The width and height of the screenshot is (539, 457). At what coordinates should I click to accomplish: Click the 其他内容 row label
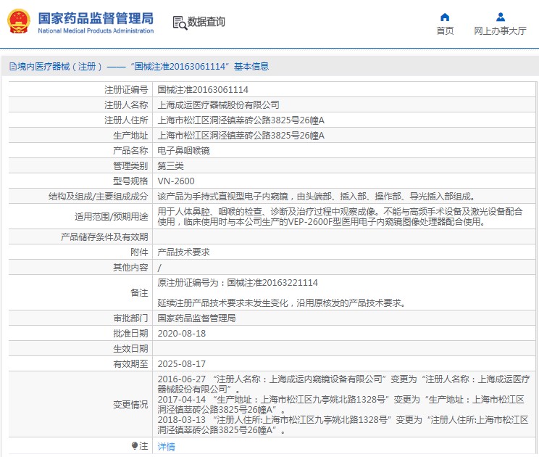130,268
